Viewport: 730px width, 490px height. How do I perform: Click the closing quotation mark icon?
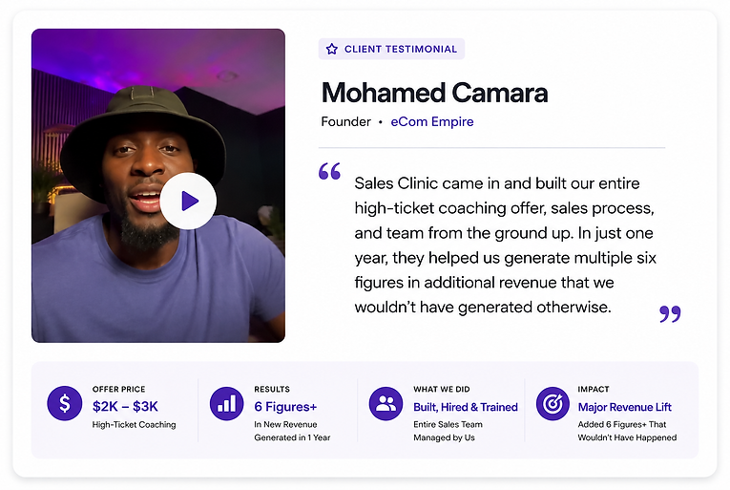point(671,313)
